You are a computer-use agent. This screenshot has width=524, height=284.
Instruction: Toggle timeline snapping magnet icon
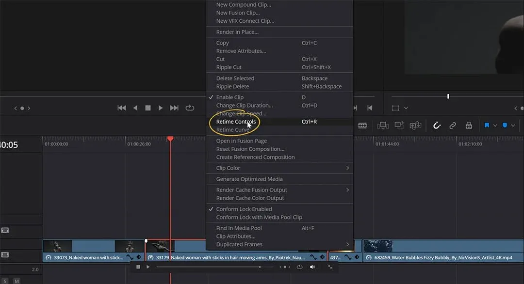(437, 126)
